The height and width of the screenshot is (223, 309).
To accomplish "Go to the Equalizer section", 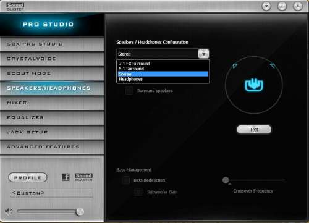I will (52, 117).
